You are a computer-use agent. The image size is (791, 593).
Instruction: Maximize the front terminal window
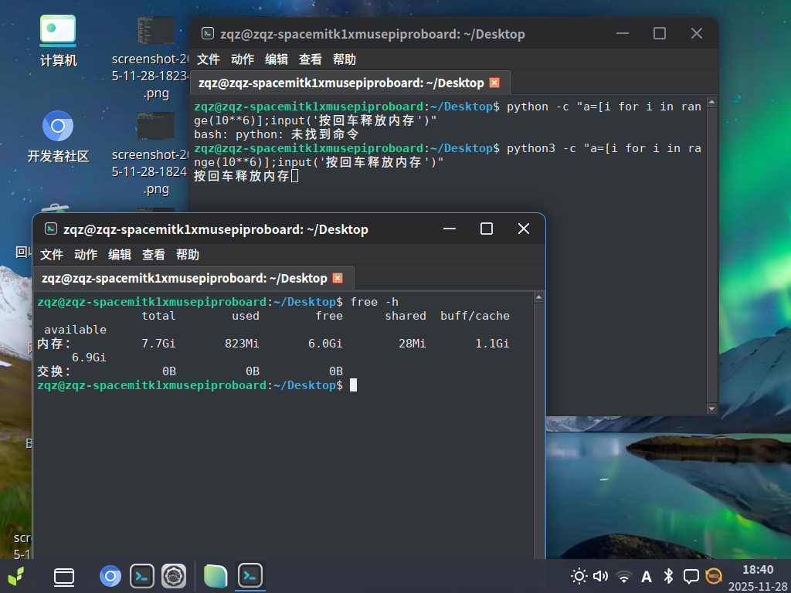click(487, 229)
